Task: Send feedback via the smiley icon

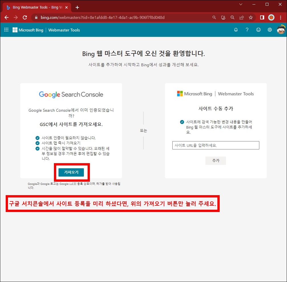Action: tap(258, 30)
